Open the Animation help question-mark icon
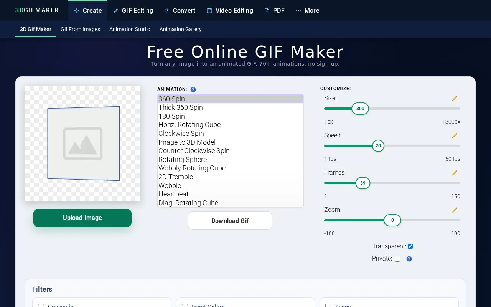Image resolution: width=491 pixels, height=307 pixels. pos(193,89)
